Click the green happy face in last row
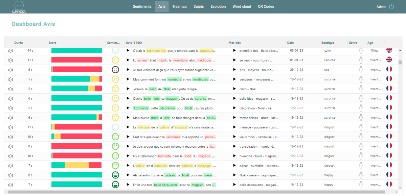This screenshot has height=196, width=406. tap(115, 185)
